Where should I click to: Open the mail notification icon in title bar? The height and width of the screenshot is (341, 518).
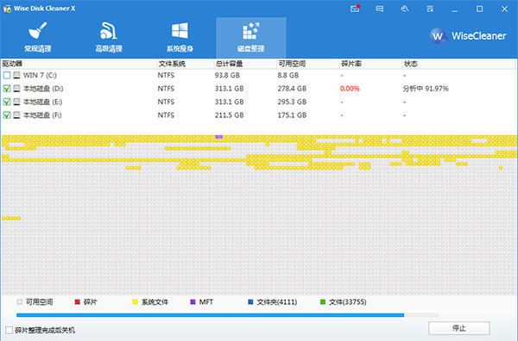coord(355,9)
